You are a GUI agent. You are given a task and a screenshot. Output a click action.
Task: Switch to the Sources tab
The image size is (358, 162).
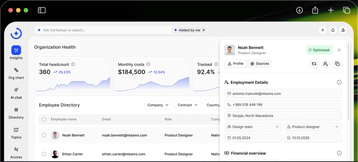click(260, 64)
